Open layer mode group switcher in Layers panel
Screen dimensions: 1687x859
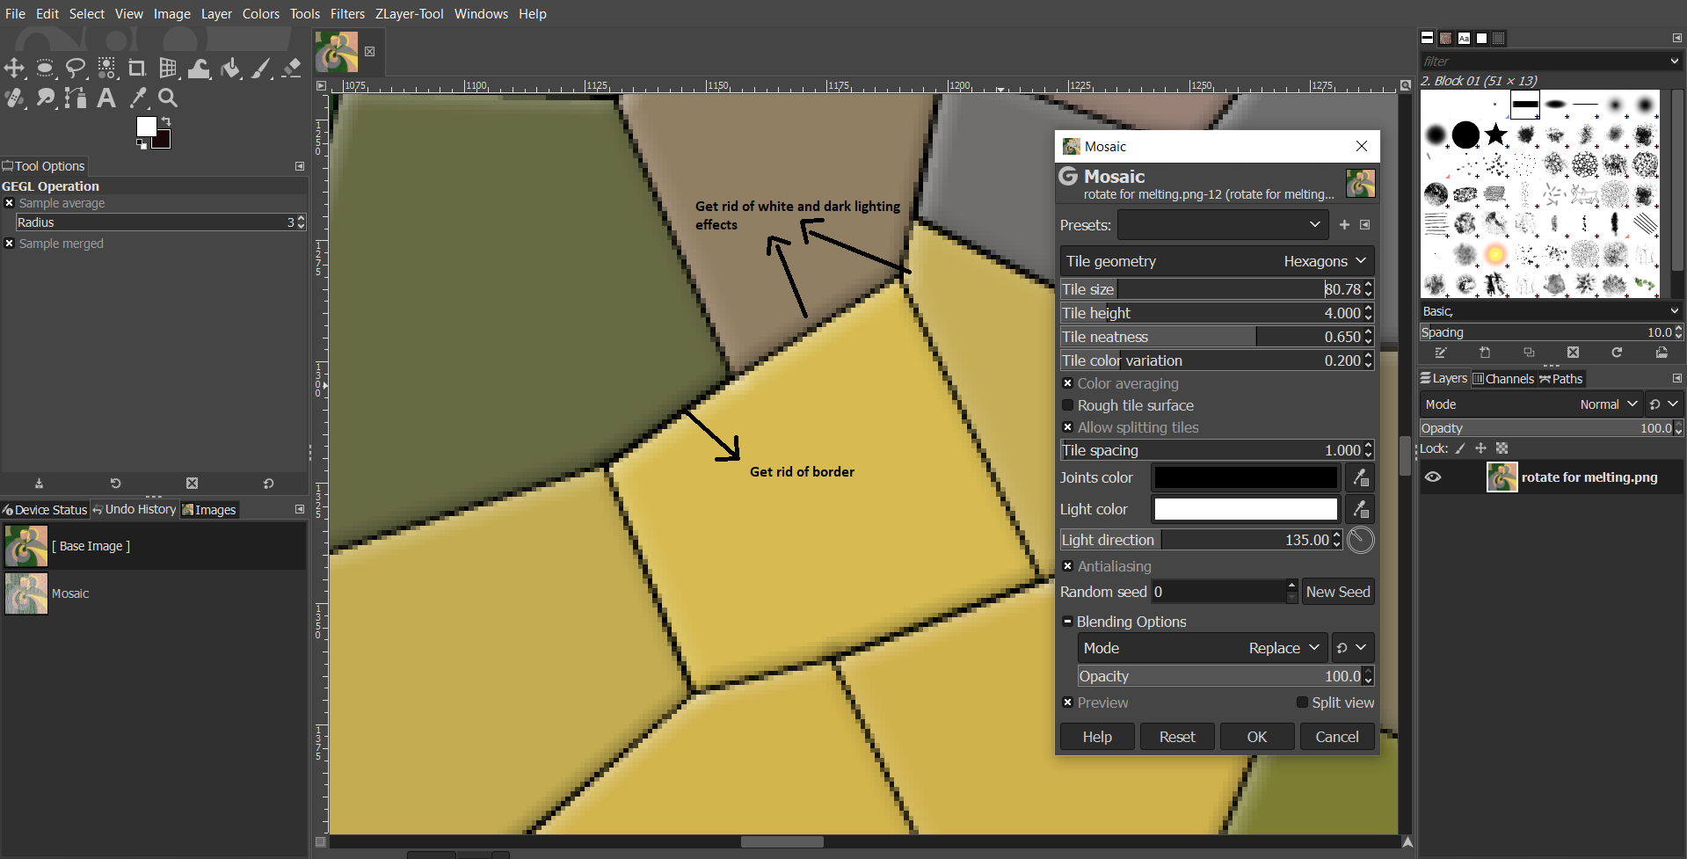1663,404
